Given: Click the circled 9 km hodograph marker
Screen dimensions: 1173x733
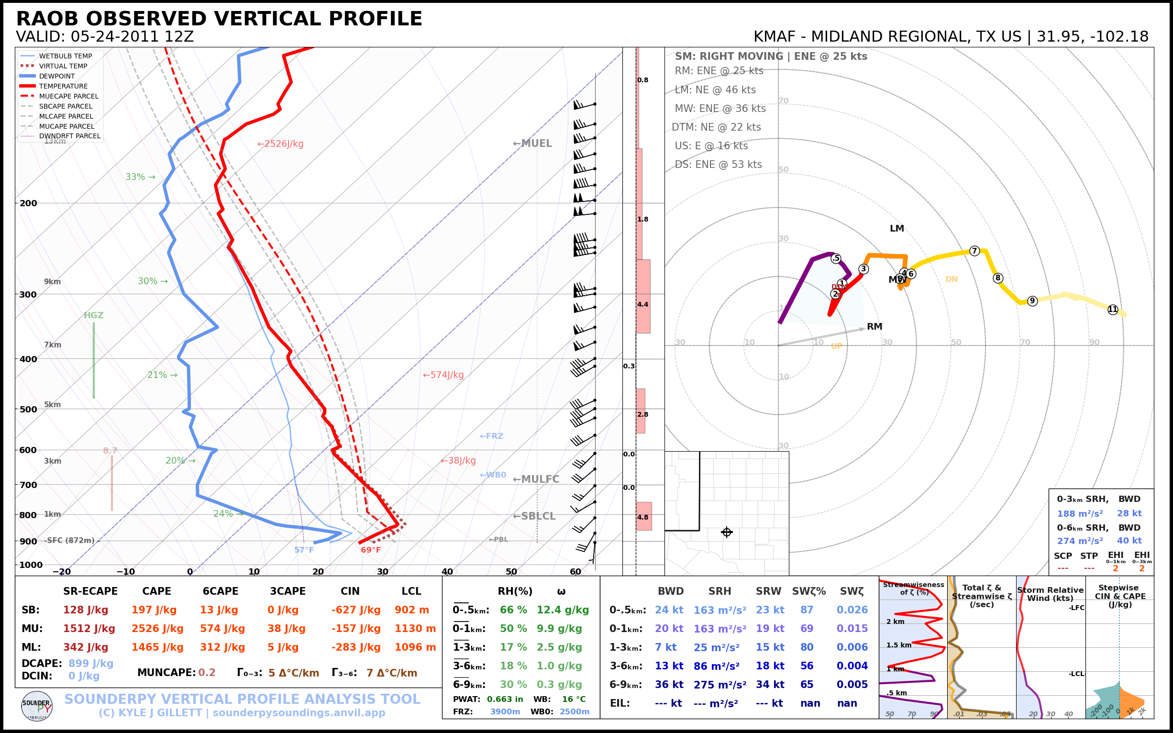Looking at the screenshot, I should point(1032,300).
